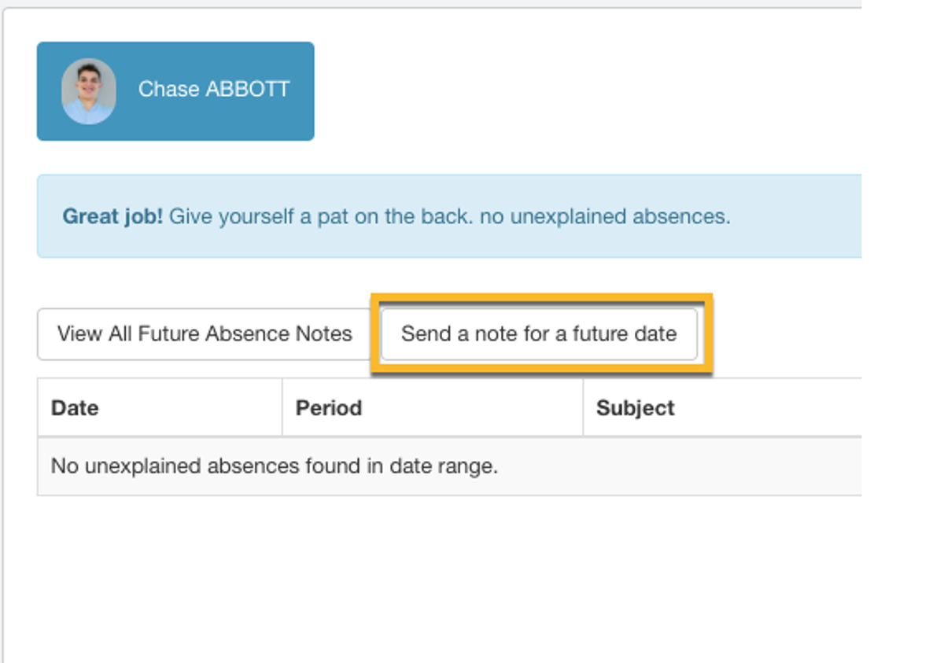Click the Great job! alert banner
Screen dimensions: 944x663
tap(449, 216)
